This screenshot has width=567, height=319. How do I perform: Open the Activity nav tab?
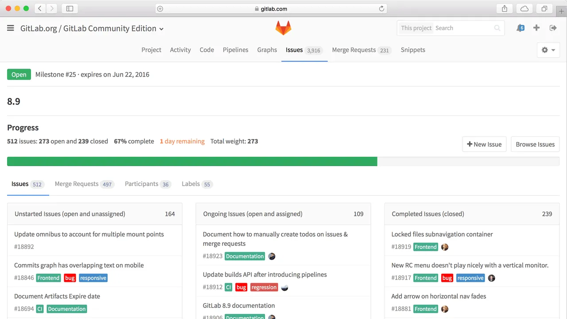(180, 50)
